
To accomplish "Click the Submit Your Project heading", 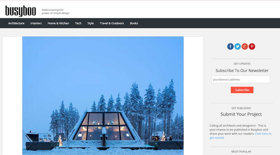I will click(x=241, y=114).
